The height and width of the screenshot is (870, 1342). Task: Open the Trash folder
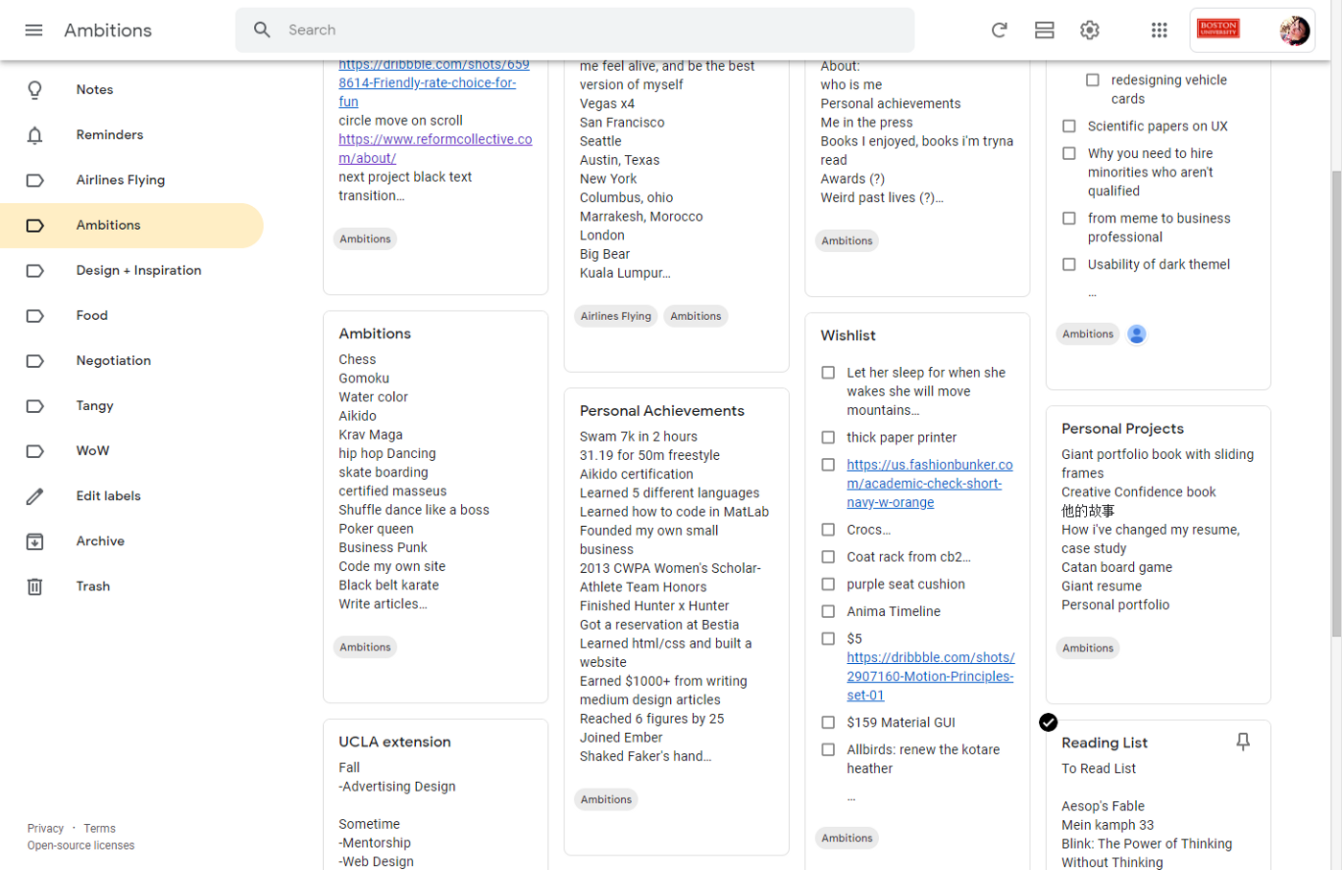pyautogui.click(x=93, y=586)
